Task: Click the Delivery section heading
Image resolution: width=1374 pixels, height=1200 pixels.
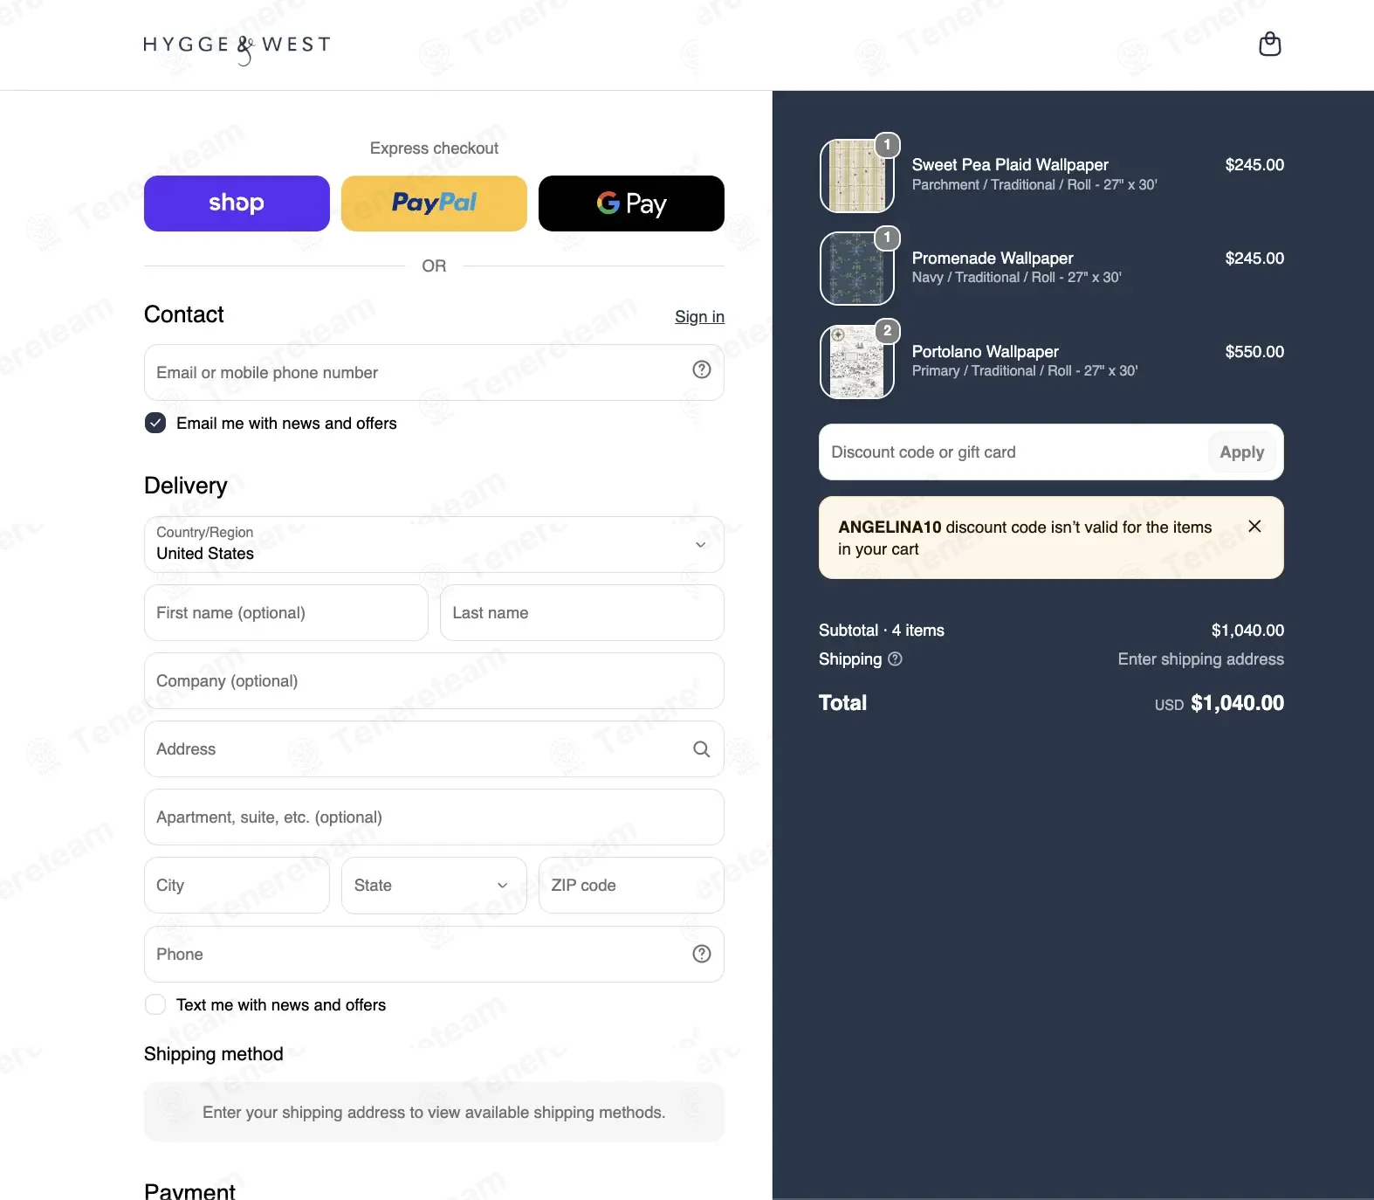Action: [186, 486]
